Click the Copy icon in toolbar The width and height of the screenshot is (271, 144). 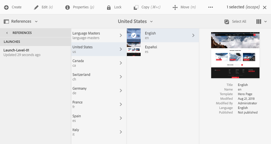[136, 7]
